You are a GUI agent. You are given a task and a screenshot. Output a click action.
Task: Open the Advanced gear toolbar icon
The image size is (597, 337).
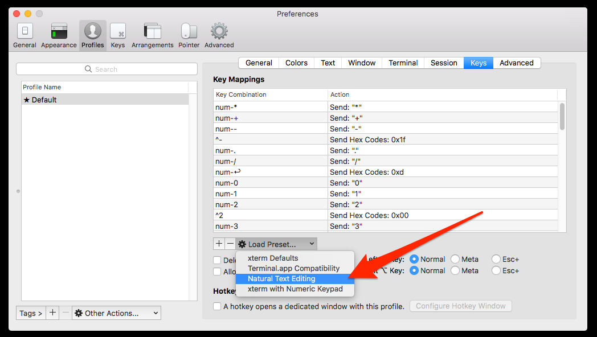[219, 35]
